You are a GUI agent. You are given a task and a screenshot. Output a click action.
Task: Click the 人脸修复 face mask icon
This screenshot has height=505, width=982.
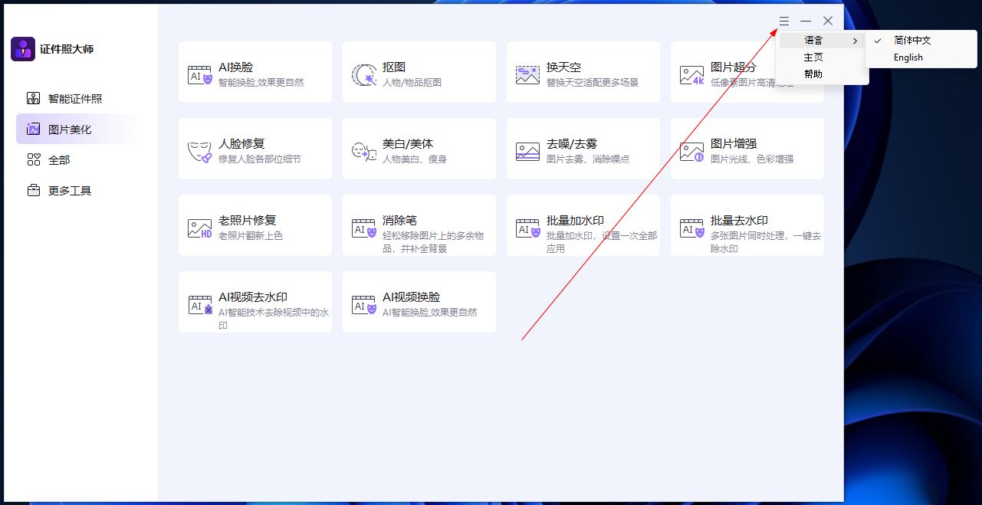click(200, 151)
